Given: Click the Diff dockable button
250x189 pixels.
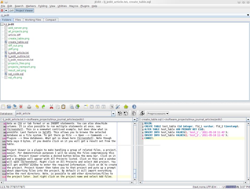Looking at the screenshot, I should (x=11, y=11).
